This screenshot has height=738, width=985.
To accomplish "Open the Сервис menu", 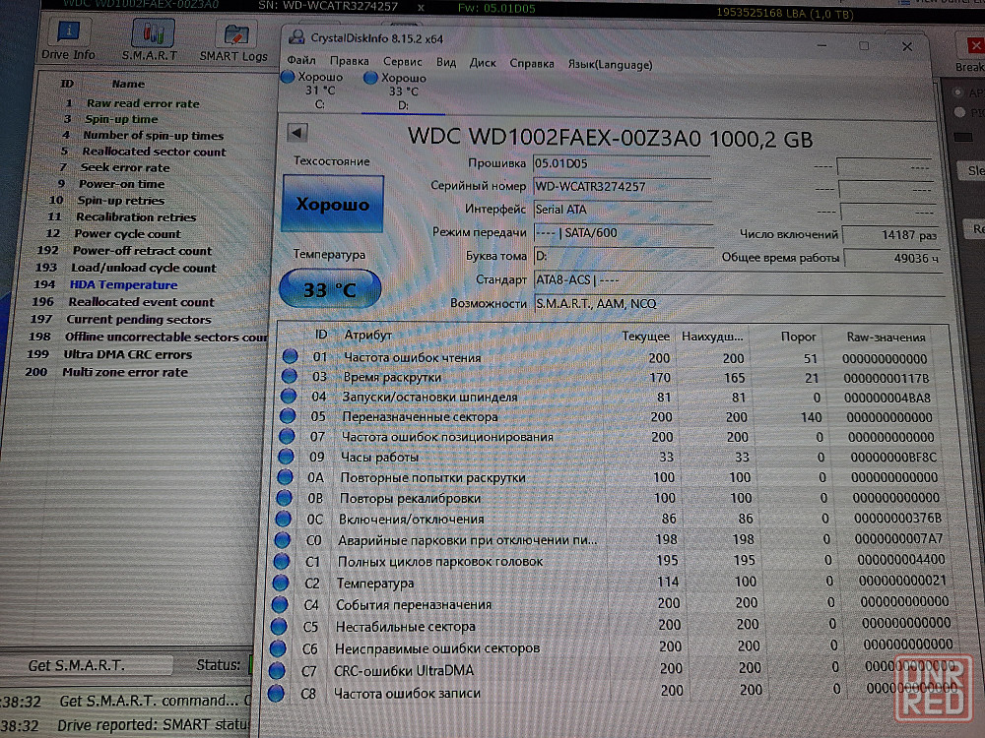I will (403, 61).
